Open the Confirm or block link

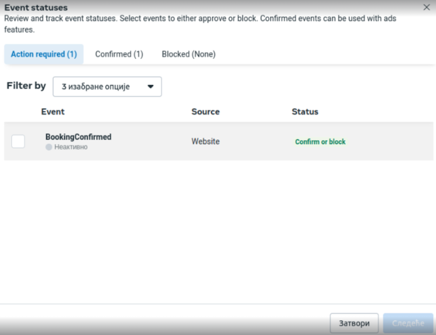click(x=320, y=142)
